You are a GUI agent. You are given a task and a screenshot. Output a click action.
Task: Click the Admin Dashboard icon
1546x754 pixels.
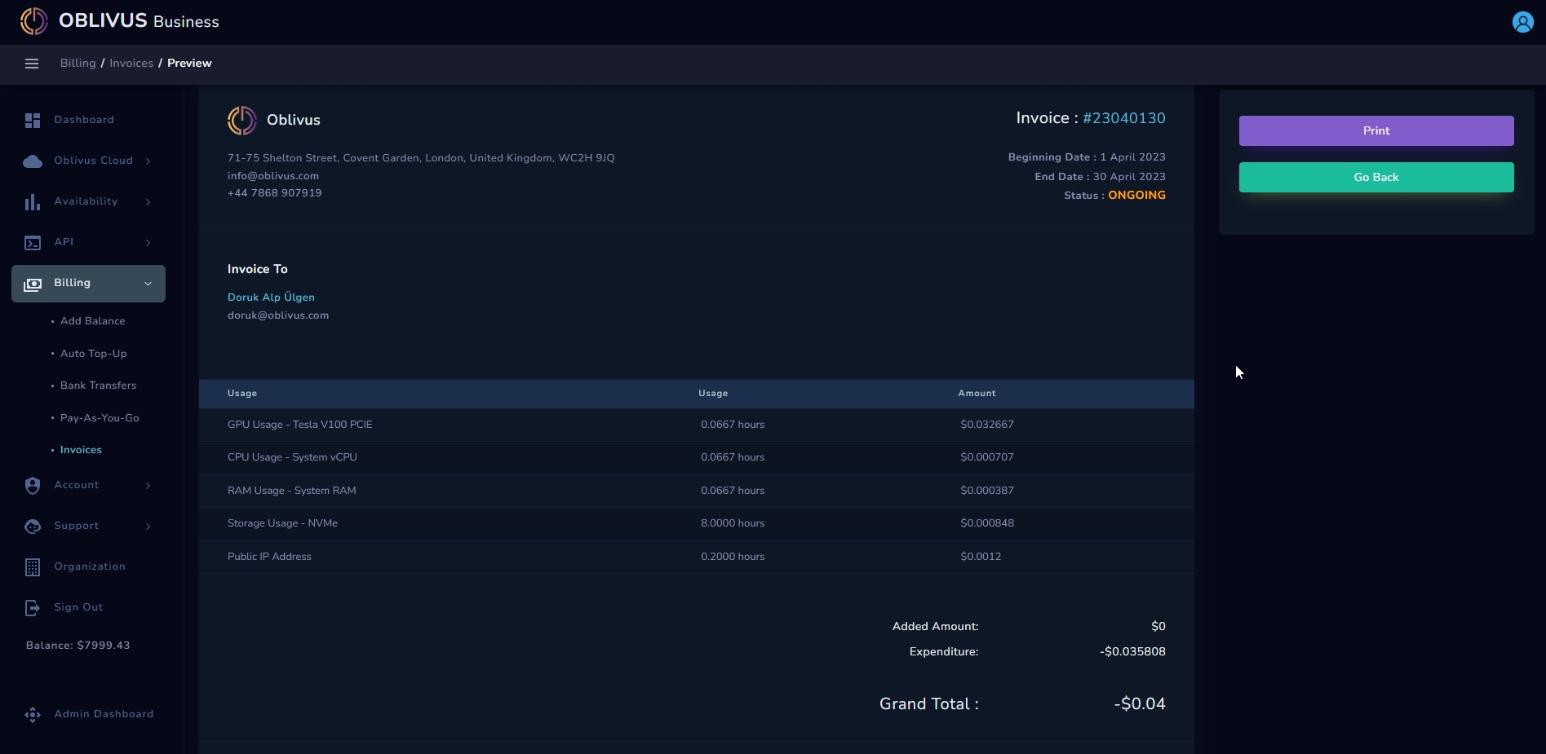[33, 715]
